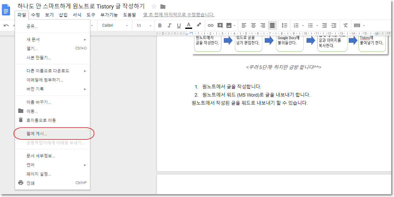Expand 새 문서 submenu

click(x=53, y=40)
